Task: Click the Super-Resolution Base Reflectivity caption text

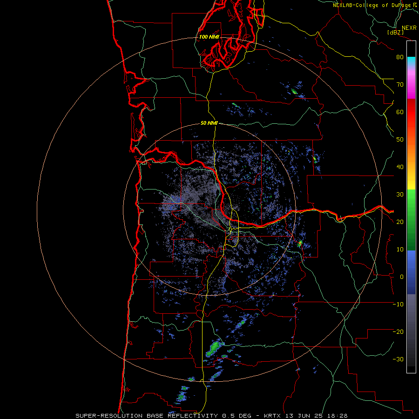Action: 163,416
